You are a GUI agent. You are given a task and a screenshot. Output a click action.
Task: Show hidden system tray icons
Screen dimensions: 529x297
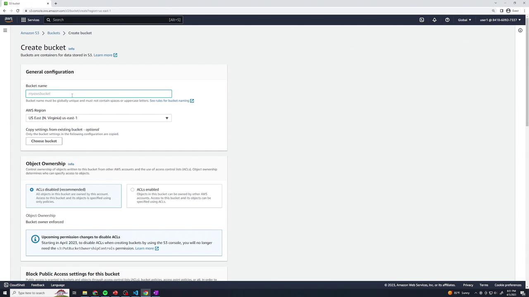point(476,293)
